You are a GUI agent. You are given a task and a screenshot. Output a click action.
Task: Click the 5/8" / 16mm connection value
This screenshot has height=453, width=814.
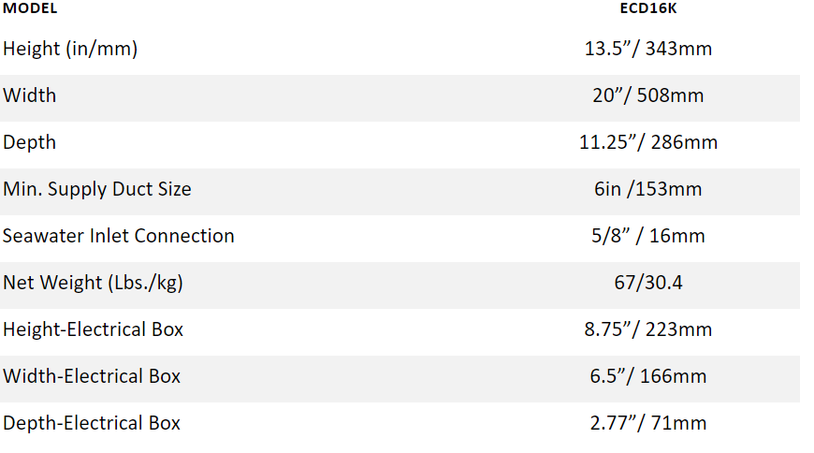point(648,236)
